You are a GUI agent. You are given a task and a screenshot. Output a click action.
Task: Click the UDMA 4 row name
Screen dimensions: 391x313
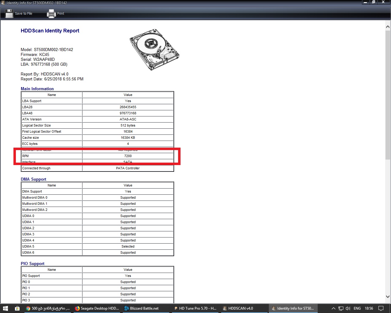[x=28, y=240]
